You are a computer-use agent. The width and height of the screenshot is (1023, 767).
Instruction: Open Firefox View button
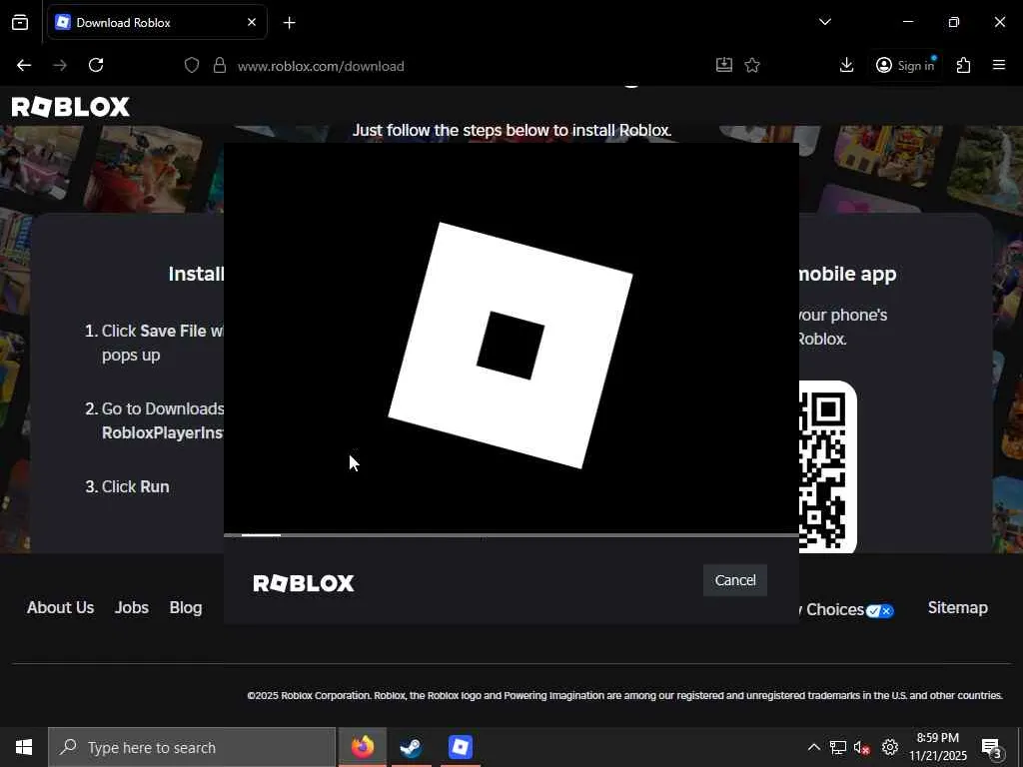20,22
